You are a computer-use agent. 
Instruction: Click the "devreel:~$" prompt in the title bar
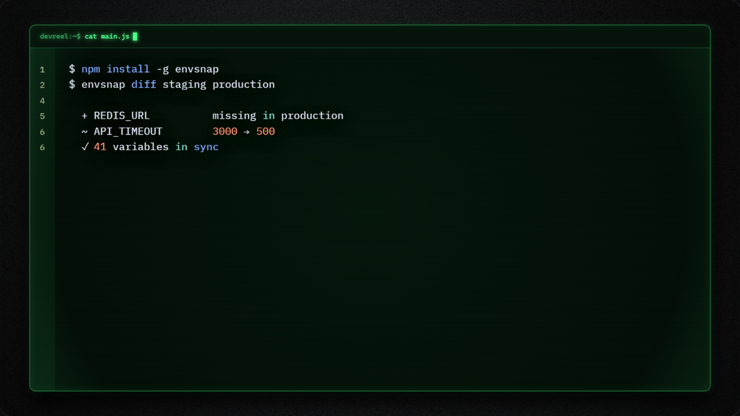click(x=60, y=36)
